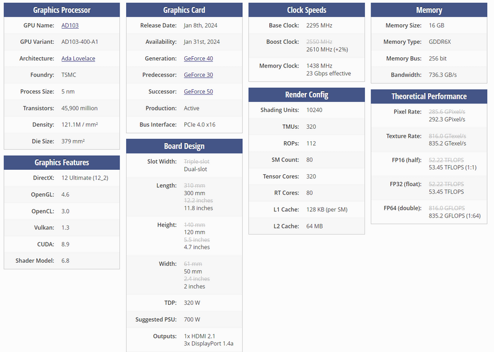Click the Dual-slot slot width value

click(x=195, y=169)
